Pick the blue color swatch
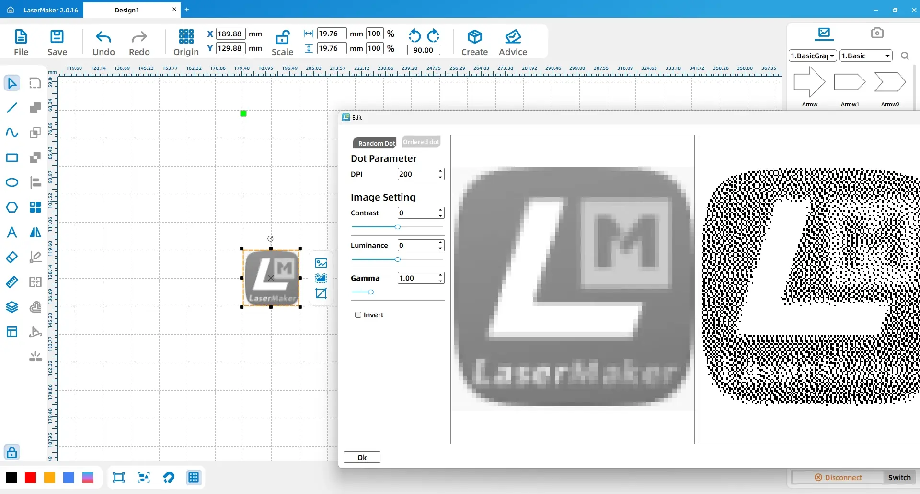 click(69, 477)
